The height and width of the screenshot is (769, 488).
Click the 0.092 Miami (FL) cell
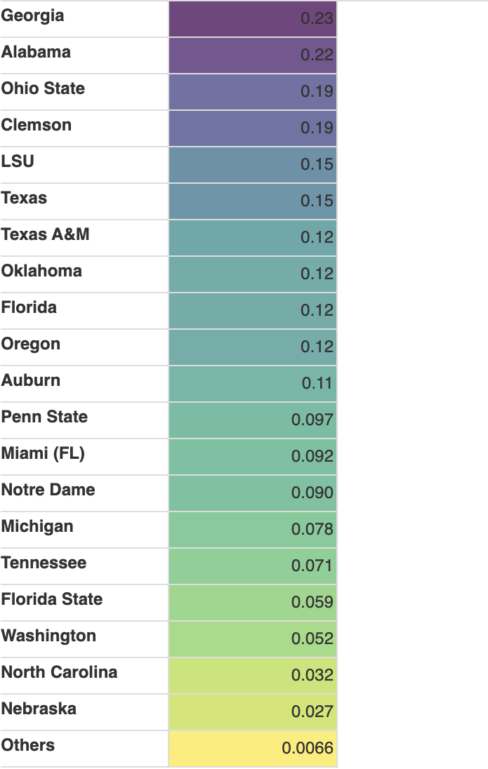tap(253, 457)
